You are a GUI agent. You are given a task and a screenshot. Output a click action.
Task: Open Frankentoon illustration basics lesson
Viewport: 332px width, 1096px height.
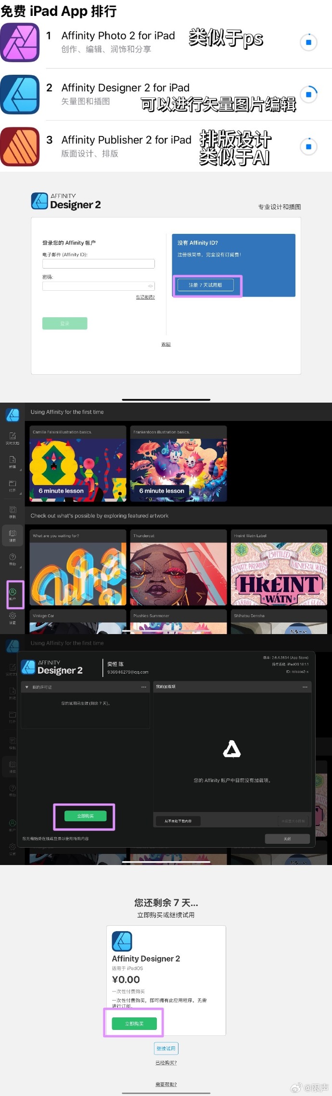tap(179, 464)
